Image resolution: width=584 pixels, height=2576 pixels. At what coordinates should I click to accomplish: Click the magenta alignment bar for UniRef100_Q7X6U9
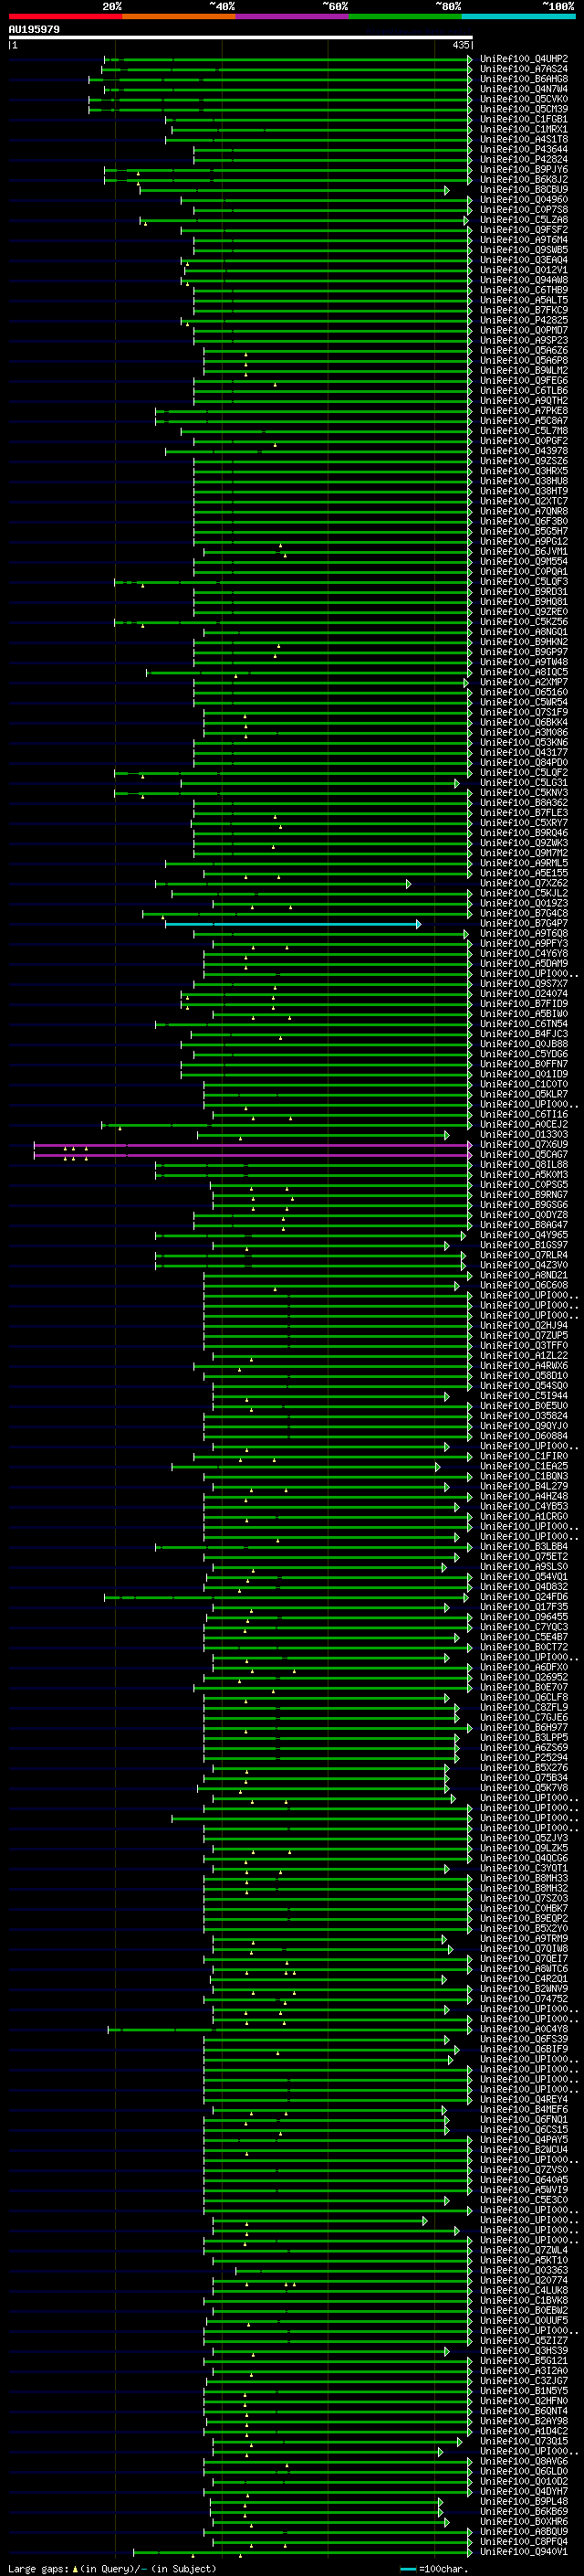coord(252,1145)
